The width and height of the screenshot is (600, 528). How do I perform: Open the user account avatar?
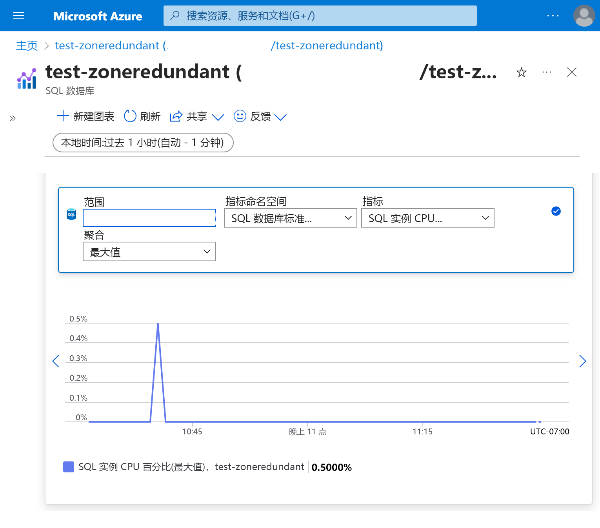point(584,16)
